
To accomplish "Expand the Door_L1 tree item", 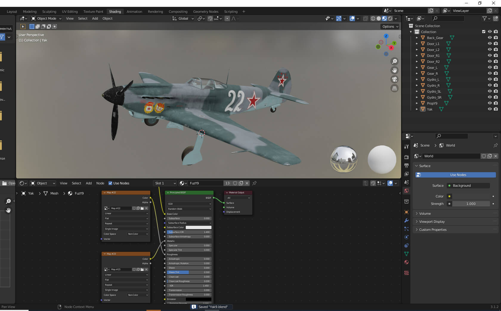I will pyautogui.click(x=417, y=44).
